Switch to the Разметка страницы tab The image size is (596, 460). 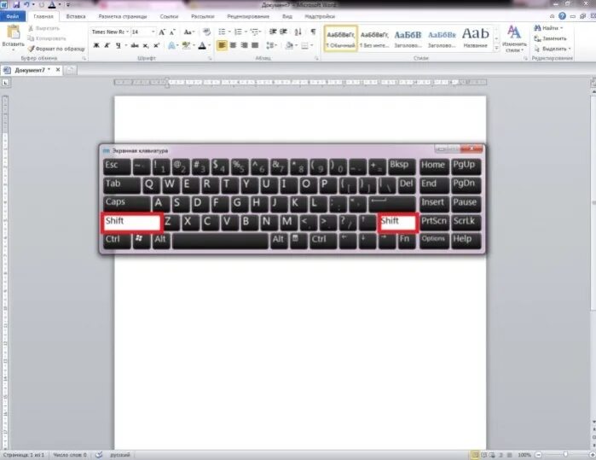[x=123, y=16]
